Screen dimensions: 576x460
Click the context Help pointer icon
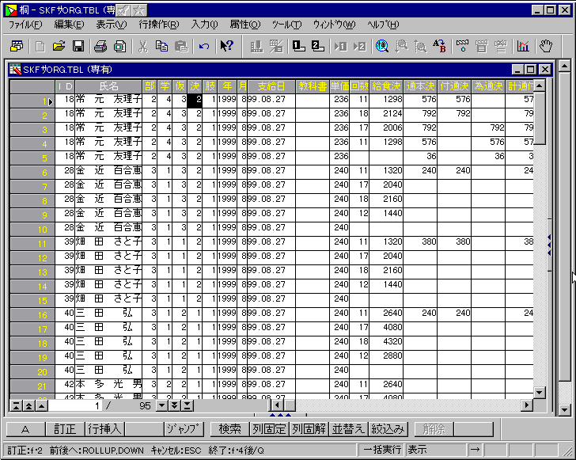[226, 46]
